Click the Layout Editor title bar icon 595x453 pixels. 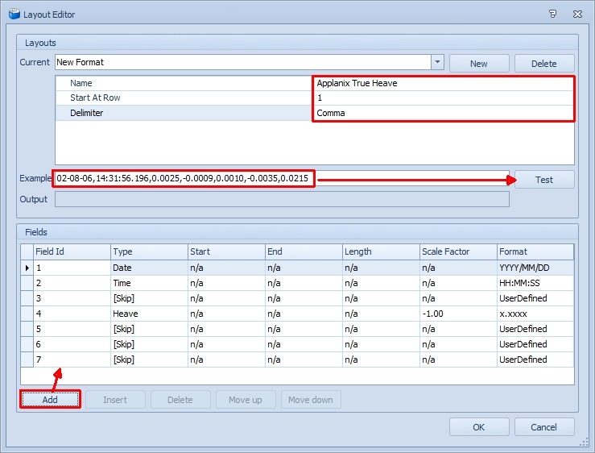point(13,14)
